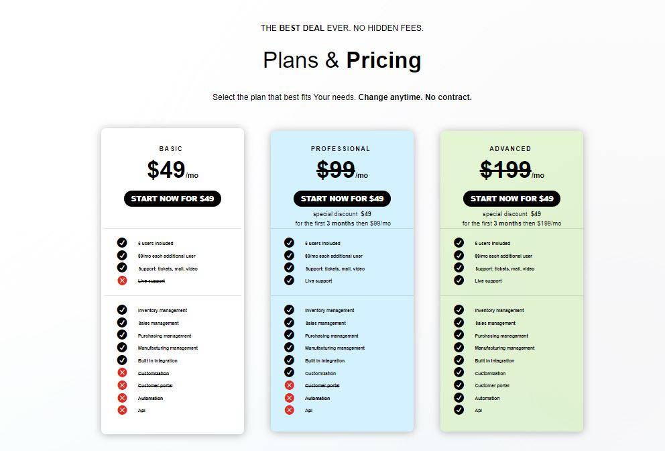Click the Manufacturing management text in Advanced plan
665x451 pixels.
[505, 348]
